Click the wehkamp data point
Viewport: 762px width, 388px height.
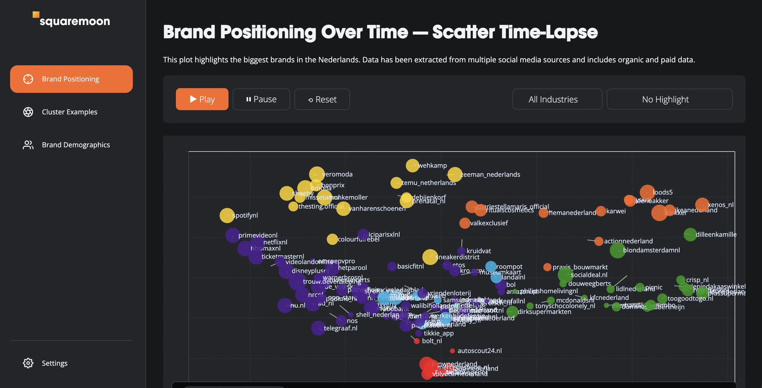pos(412,166)
